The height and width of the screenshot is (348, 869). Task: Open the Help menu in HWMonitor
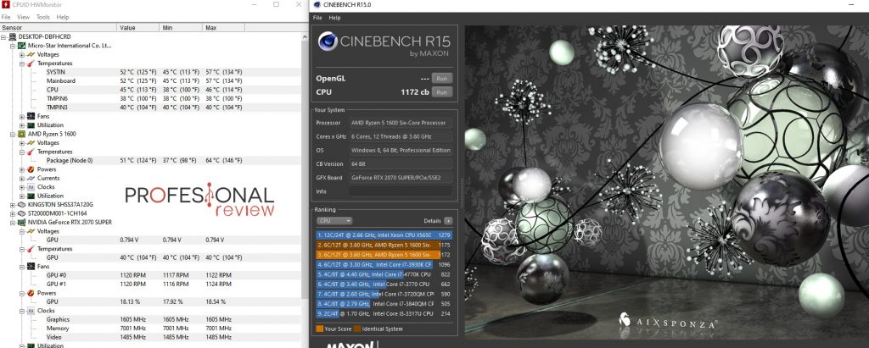[x=63, y=17]
